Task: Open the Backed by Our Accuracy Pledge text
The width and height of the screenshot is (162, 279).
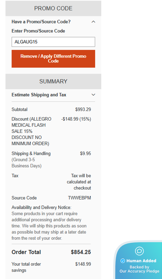Action: pos(139,269)
